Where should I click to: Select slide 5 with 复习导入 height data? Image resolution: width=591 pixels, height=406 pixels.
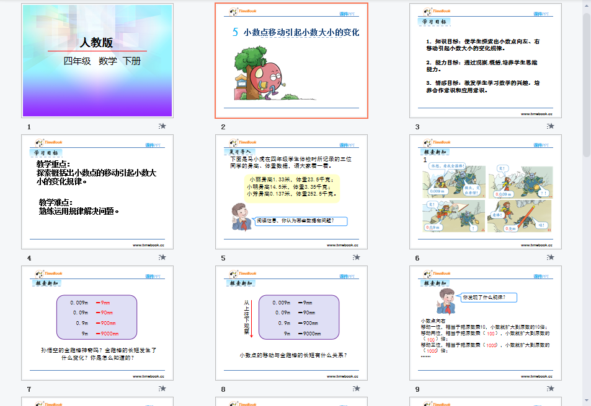pos(291,192)
